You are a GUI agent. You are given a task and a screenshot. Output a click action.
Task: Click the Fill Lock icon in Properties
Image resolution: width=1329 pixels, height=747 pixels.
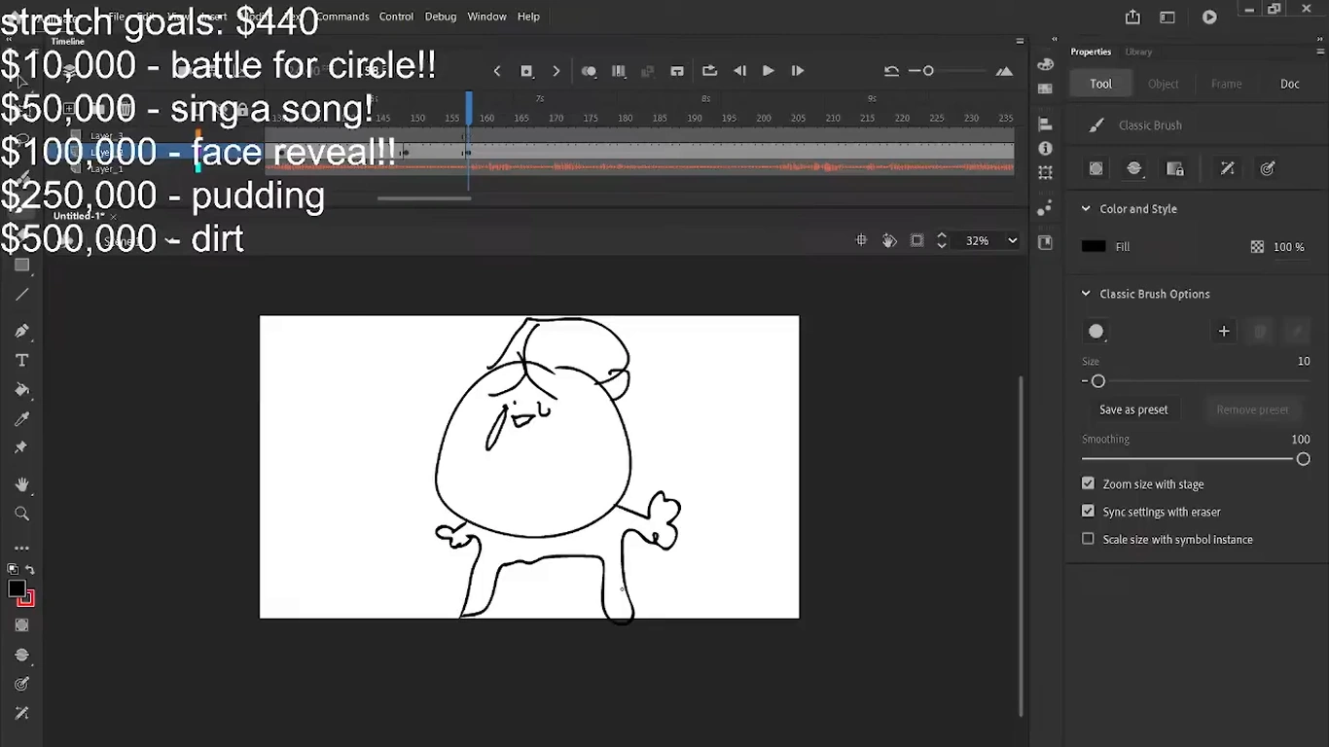tap(1175, 168)
